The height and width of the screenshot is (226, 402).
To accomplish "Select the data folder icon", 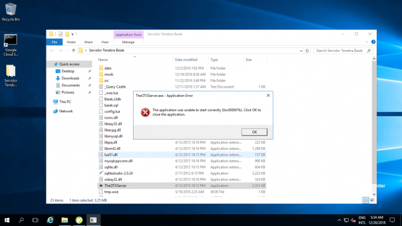I will pos(101,68).
